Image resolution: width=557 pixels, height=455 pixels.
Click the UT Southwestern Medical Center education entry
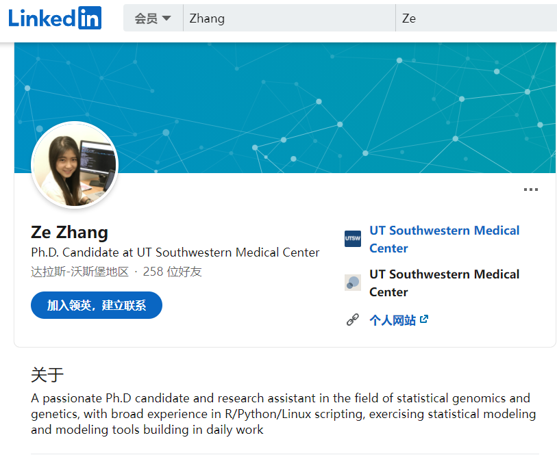[444, 283]
